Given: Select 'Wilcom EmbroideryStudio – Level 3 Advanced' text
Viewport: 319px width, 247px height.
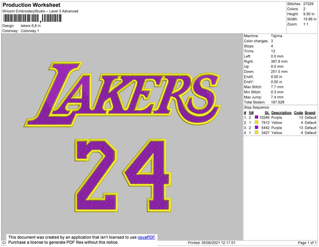Looking at the screenshot, I should click(x=40, y=11).
